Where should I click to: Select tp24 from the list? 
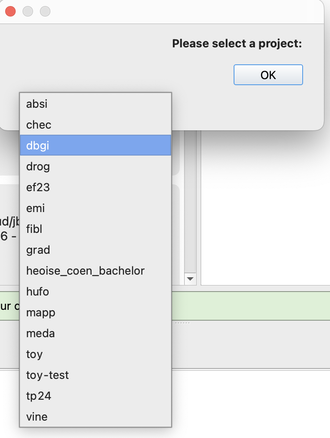(96, 396)
